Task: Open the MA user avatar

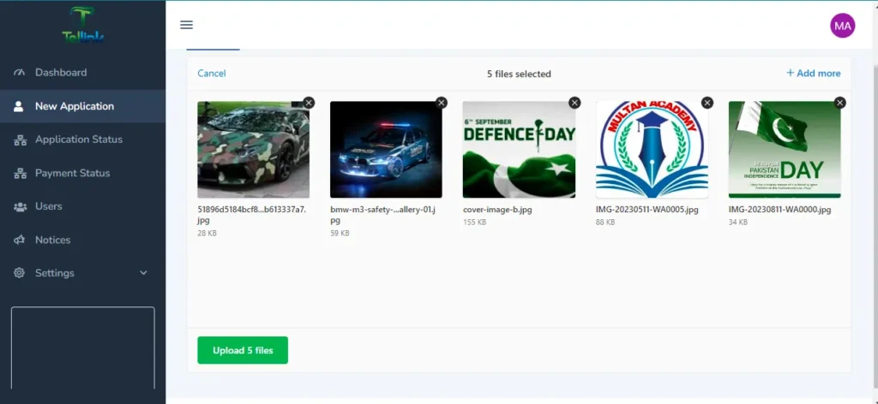Action: tap(842, 26)
